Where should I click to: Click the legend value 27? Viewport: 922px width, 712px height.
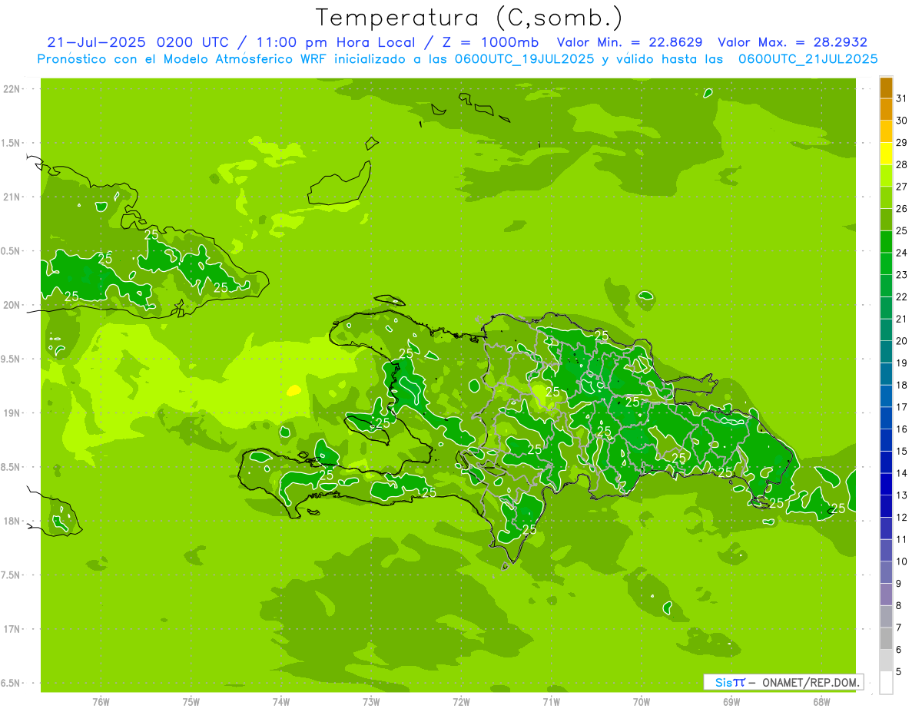[x=902, y=187]
